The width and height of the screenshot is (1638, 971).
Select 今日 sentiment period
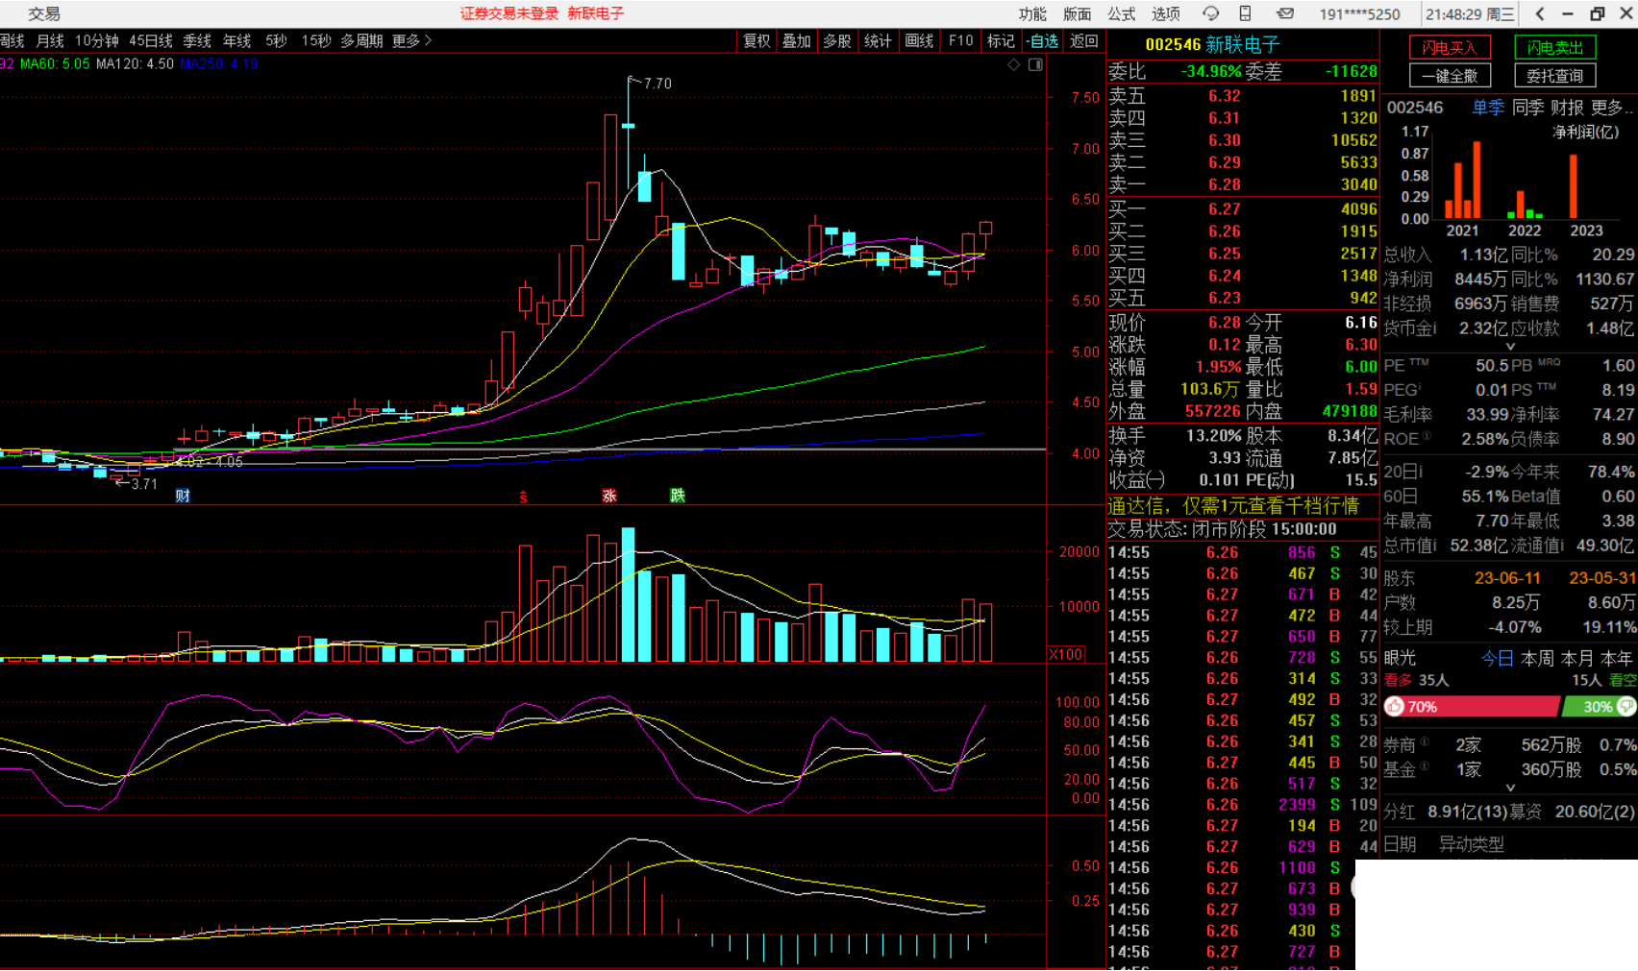pyautogui.click(x=1498, y=659)
